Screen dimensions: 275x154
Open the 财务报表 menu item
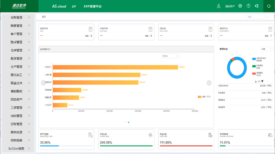(x=17, y=140)
